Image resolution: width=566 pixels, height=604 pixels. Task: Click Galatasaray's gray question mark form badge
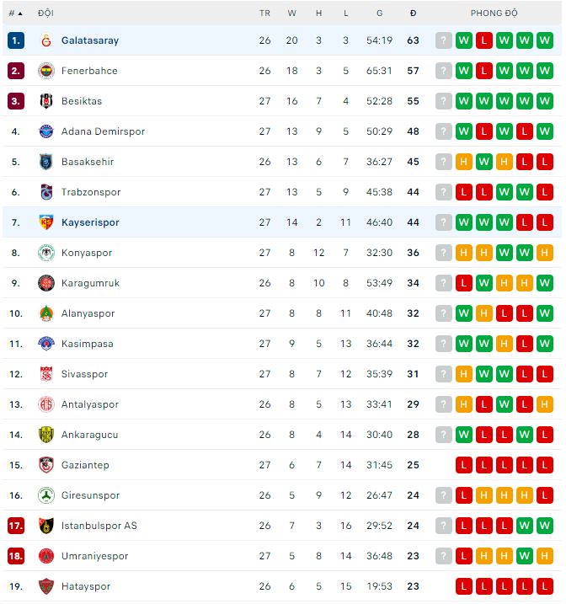[x=444, y=40]
